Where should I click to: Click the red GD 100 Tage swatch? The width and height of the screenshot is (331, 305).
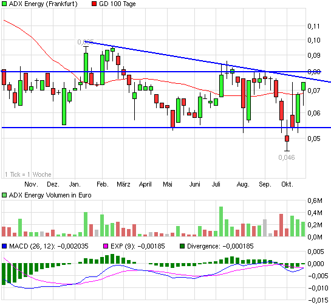94,4
